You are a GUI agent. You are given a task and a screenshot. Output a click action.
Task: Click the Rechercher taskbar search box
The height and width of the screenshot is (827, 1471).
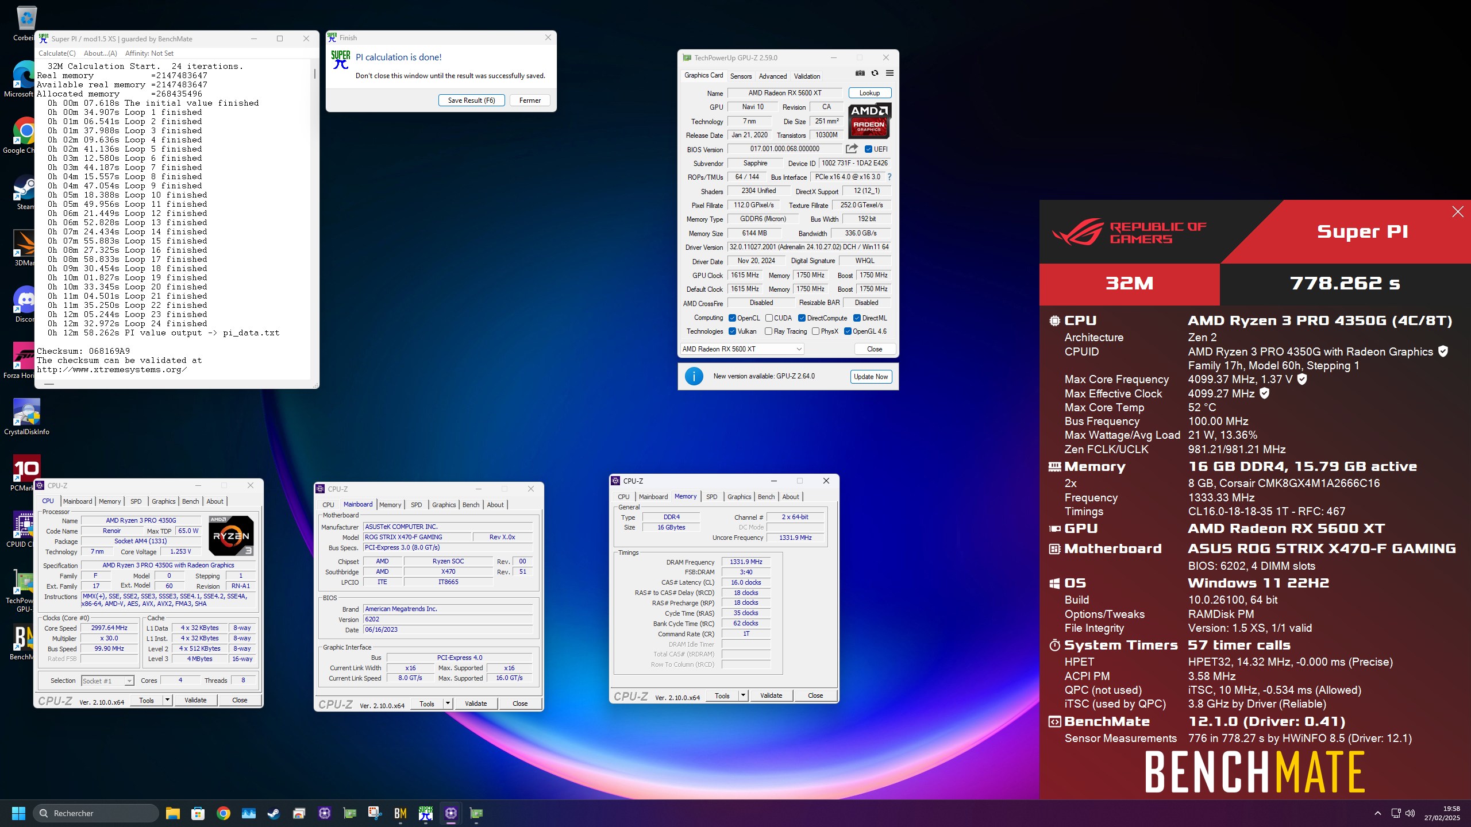[x=97, y=813]
